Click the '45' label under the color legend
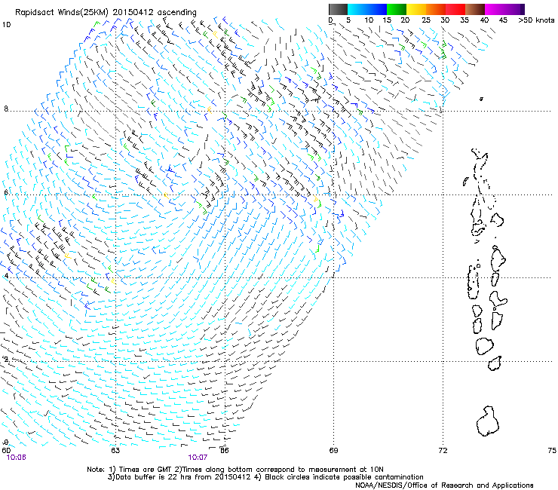Viewport: 558px width, 490px height. (503, 20)
